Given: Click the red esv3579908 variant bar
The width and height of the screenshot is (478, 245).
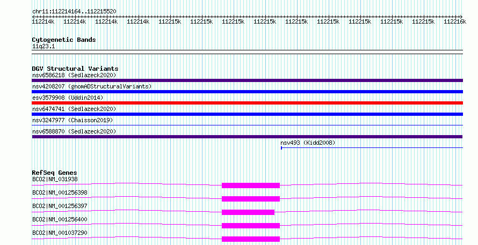Looking at the screenshot, I should point(247,103).
